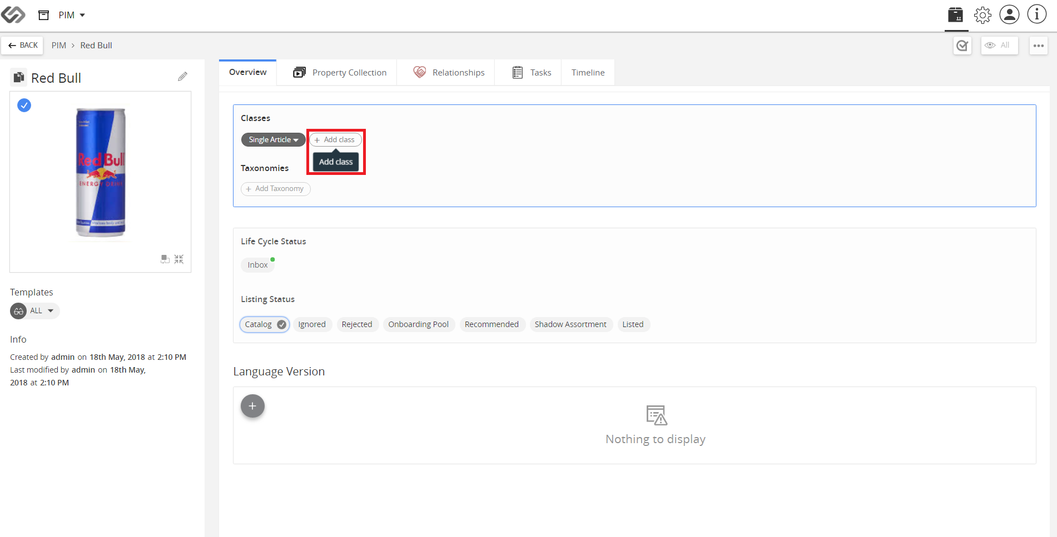Click the Classes section heading
This screenshot has width=1057, height=537.
click(256, 118)
